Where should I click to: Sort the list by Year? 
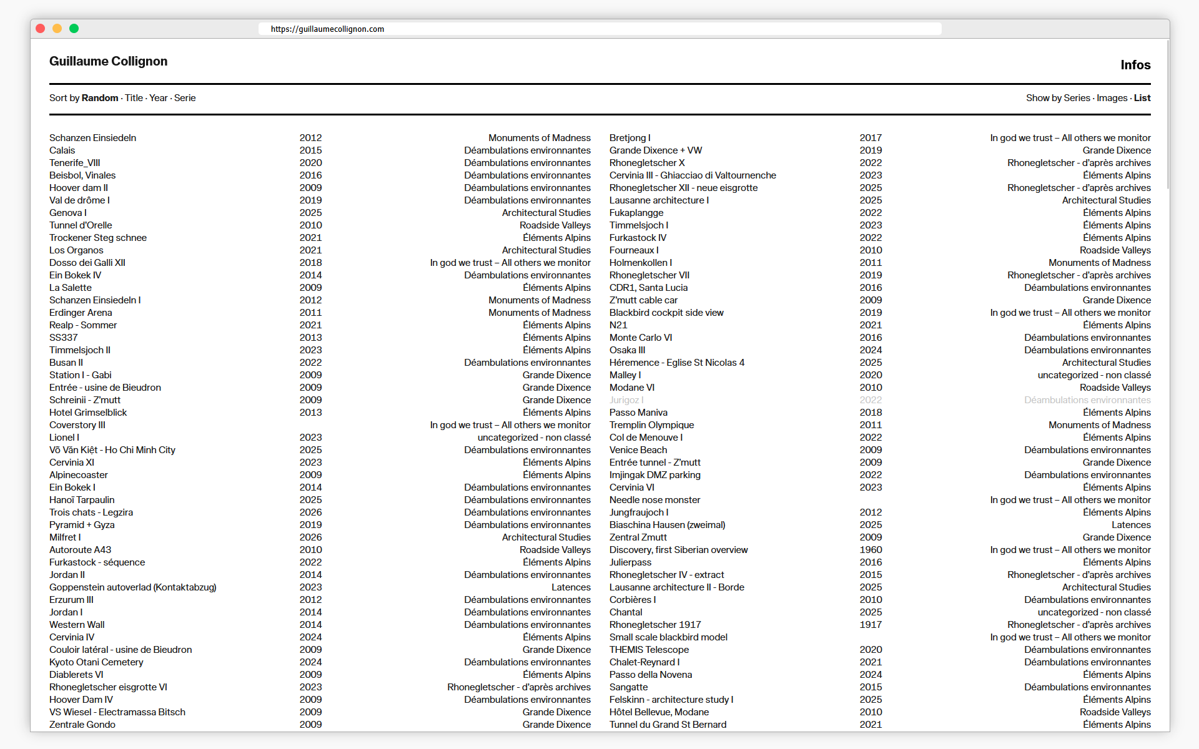tap(158, 98)
